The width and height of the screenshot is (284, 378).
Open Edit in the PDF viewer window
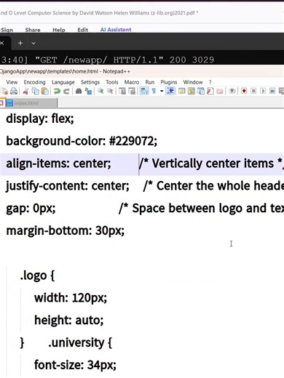(82, 30)
